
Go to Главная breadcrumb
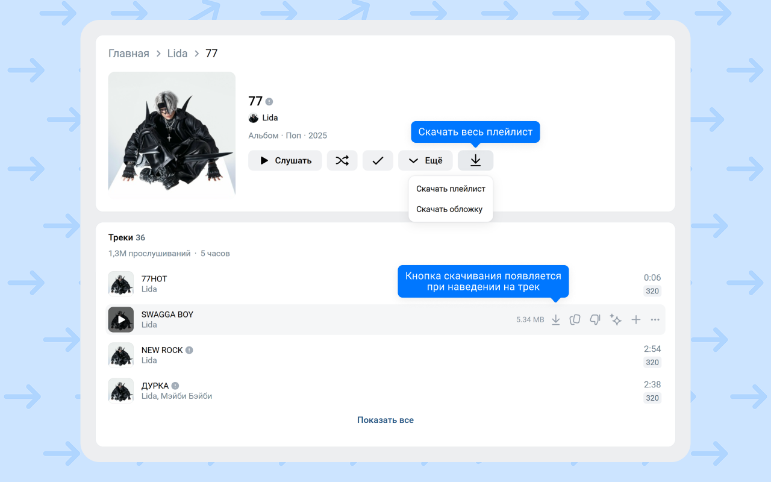(129, 53)
